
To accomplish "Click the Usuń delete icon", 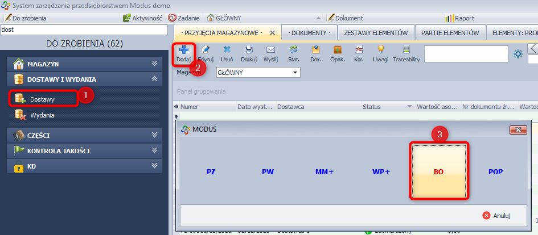I will coord(227,50).
